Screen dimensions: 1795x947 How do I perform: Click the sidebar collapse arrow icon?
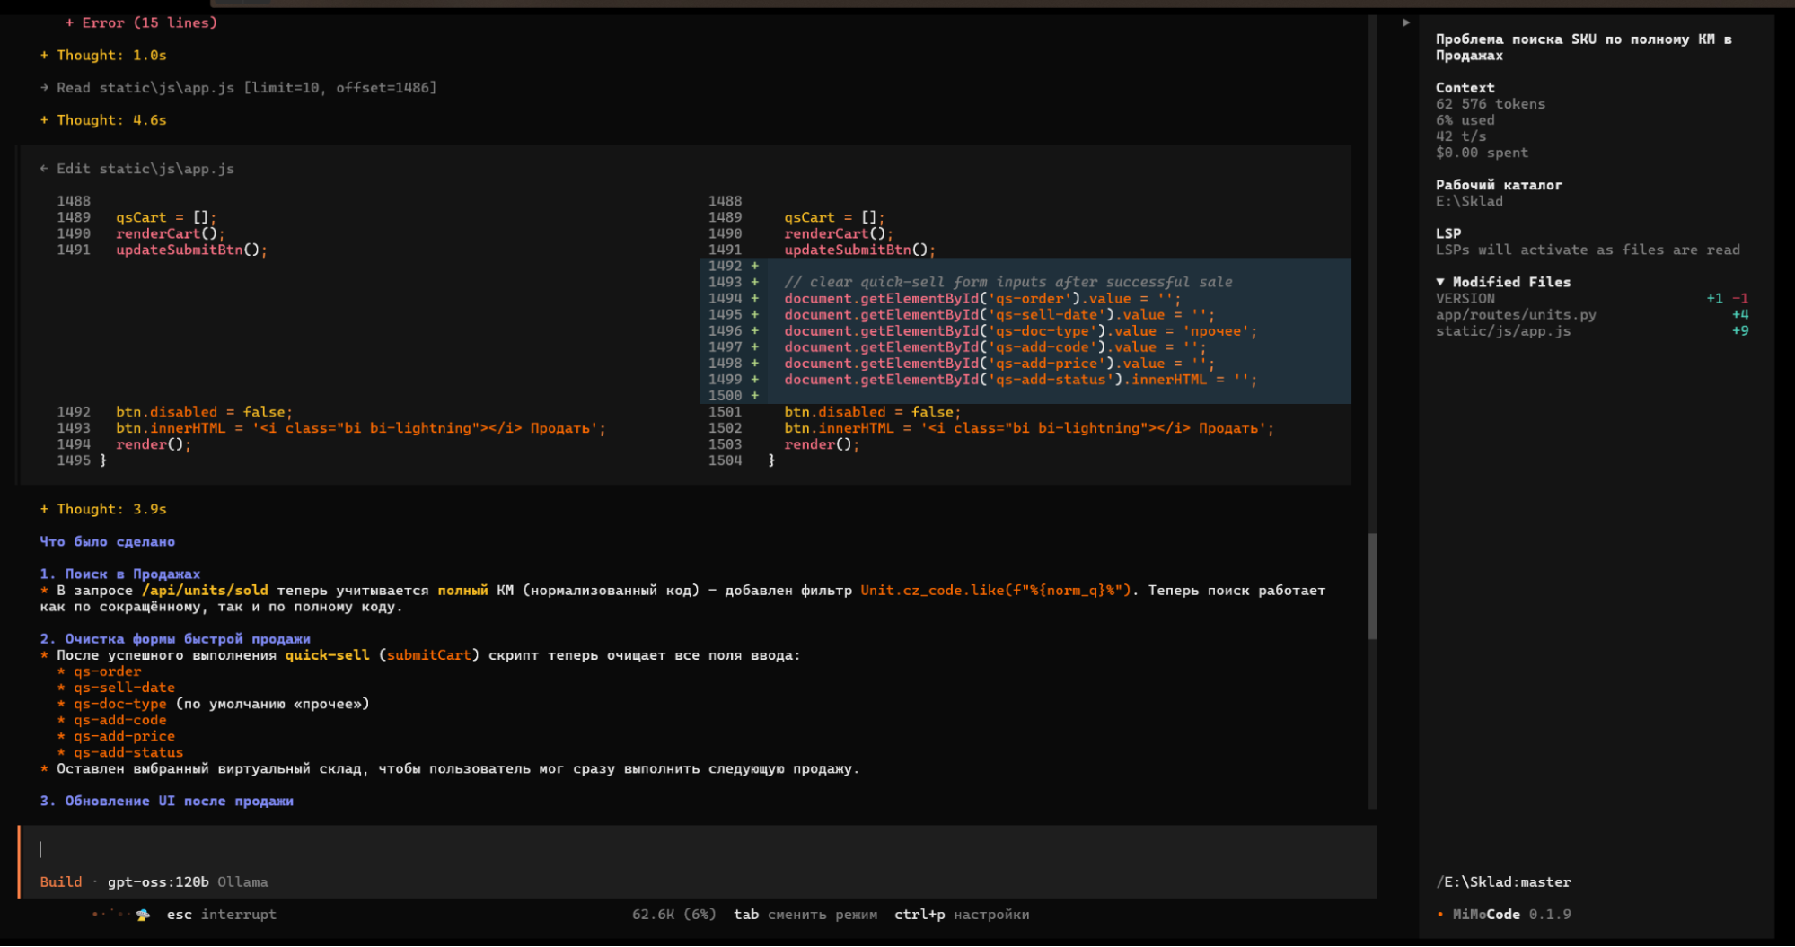coord(1406,22)
